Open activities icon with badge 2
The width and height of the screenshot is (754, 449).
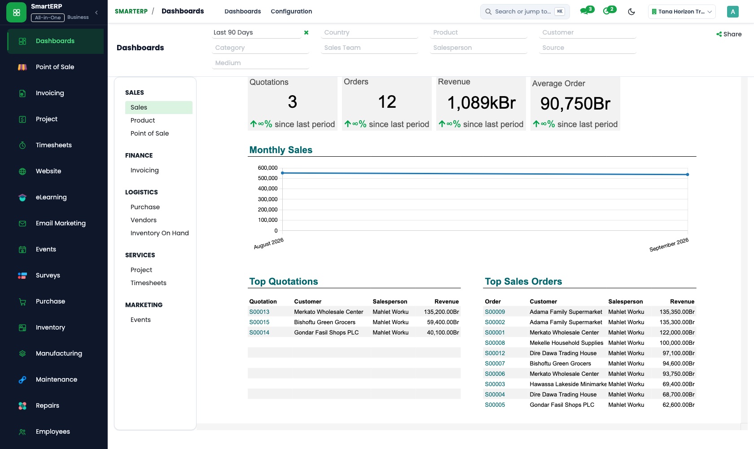point(609,10)
